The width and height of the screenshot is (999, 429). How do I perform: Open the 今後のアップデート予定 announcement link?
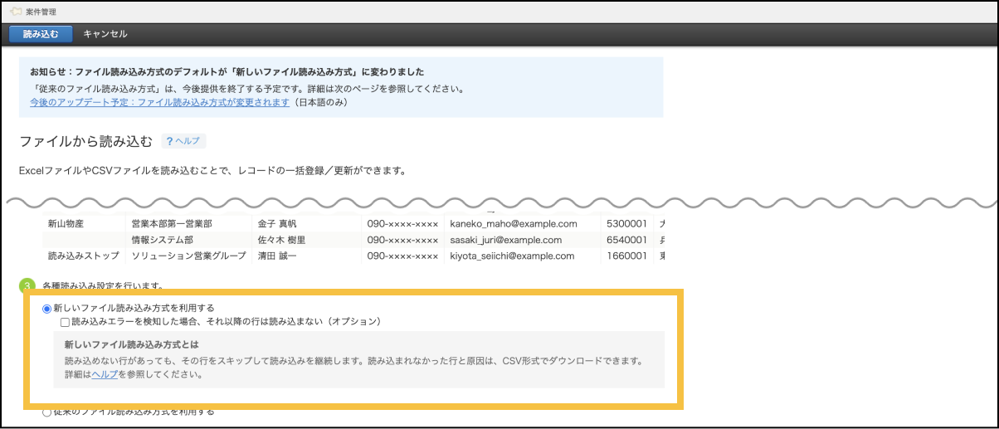159,102
